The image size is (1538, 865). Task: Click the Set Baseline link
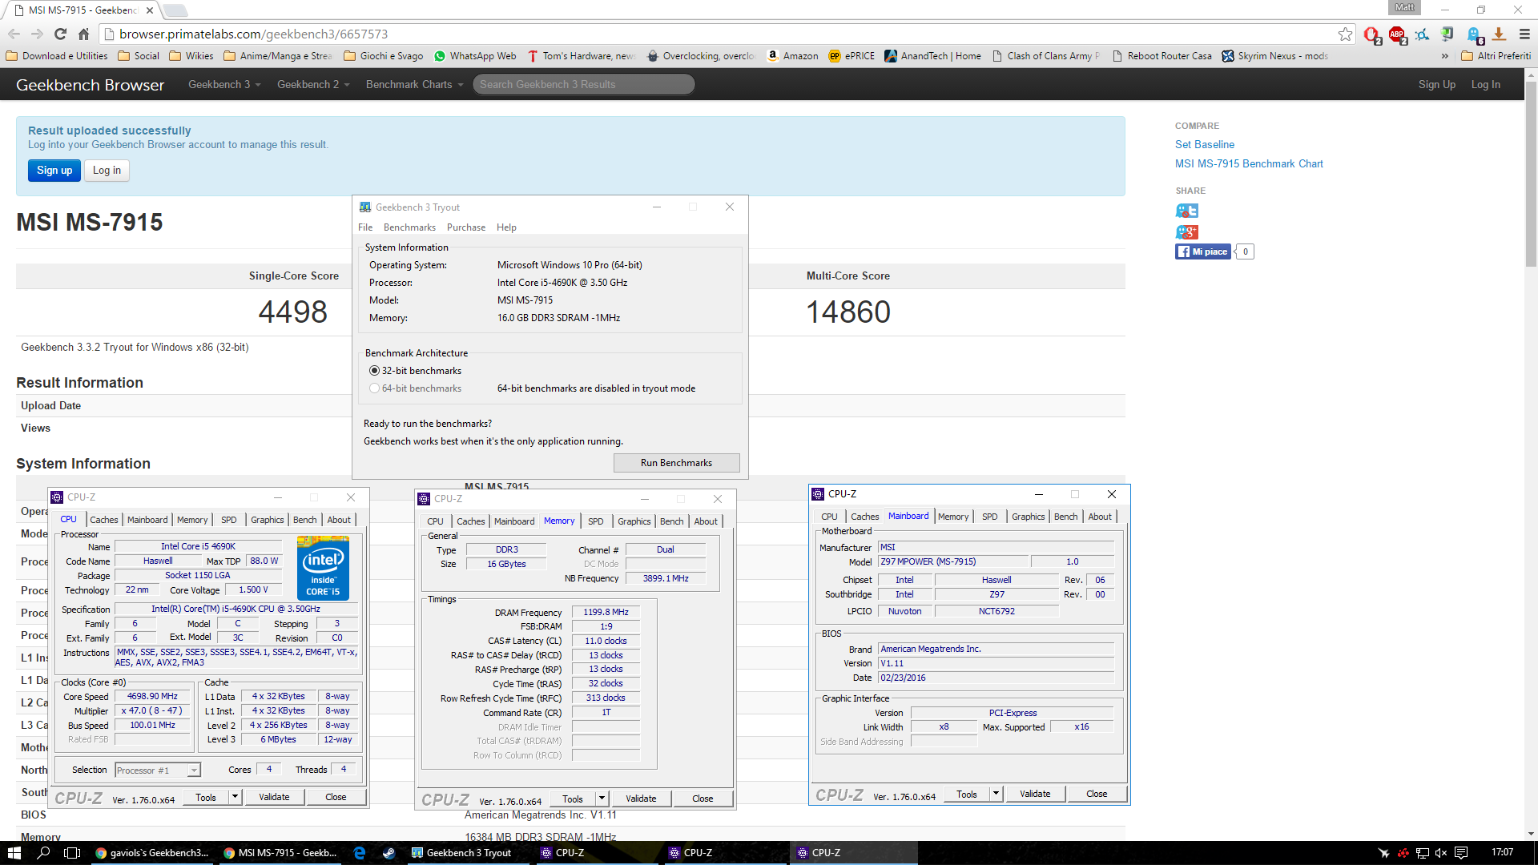1204,144
